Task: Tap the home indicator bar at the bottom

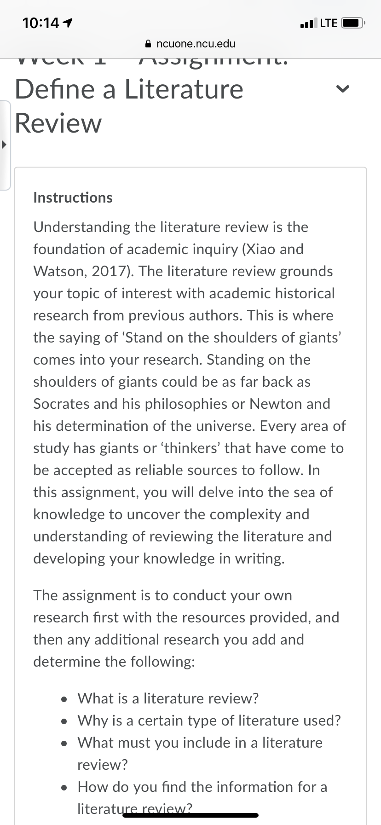Action: pos(190,815)
